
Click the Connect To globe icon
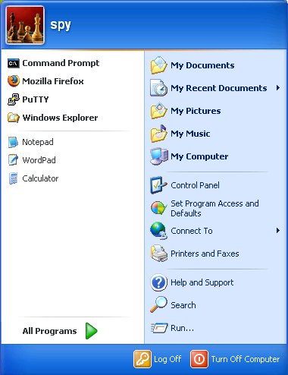(158, 231)
